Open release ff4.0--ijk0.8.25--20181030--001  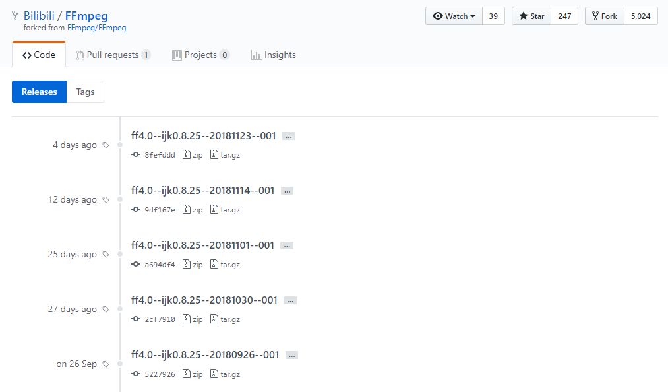tap(204, 300)
